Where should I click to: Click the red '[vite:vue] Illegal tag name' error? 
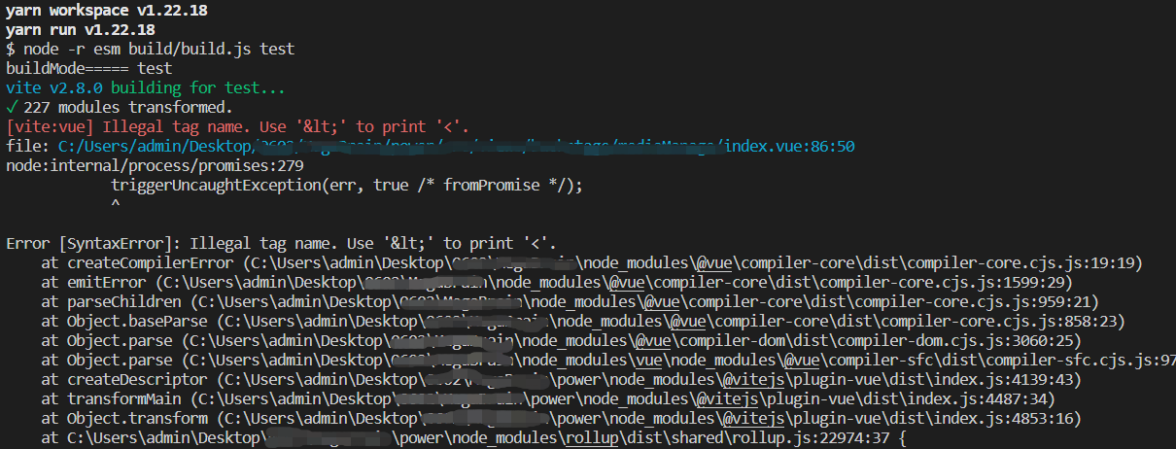(238, 126)
